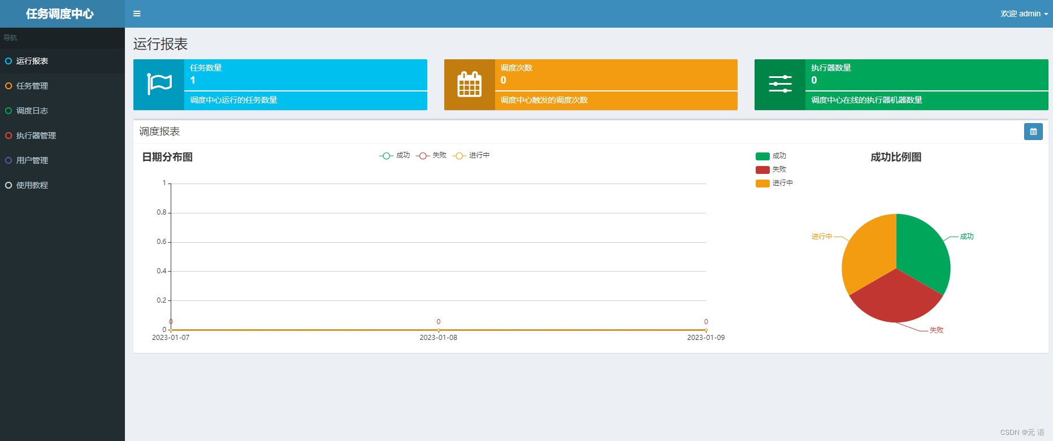The image size is (1053, 441).
Task: Click the data point above 2023-01-08
Action: coord(439,330)
